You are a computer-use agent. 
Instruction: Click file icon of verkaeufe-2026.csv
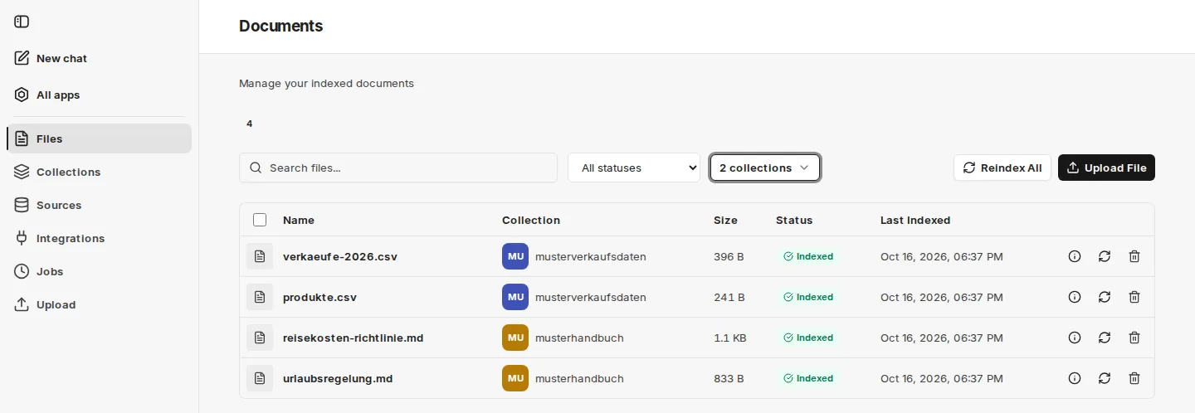pyautogui.click(x=260, y=256)
